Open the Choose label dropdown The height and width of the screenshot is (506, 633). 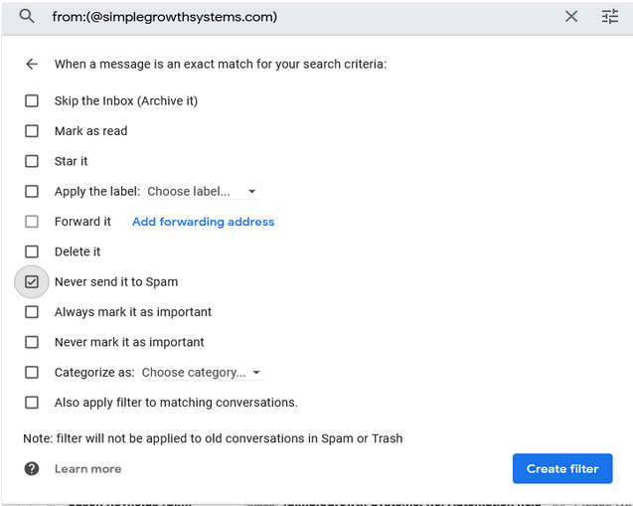pos(203,192)
